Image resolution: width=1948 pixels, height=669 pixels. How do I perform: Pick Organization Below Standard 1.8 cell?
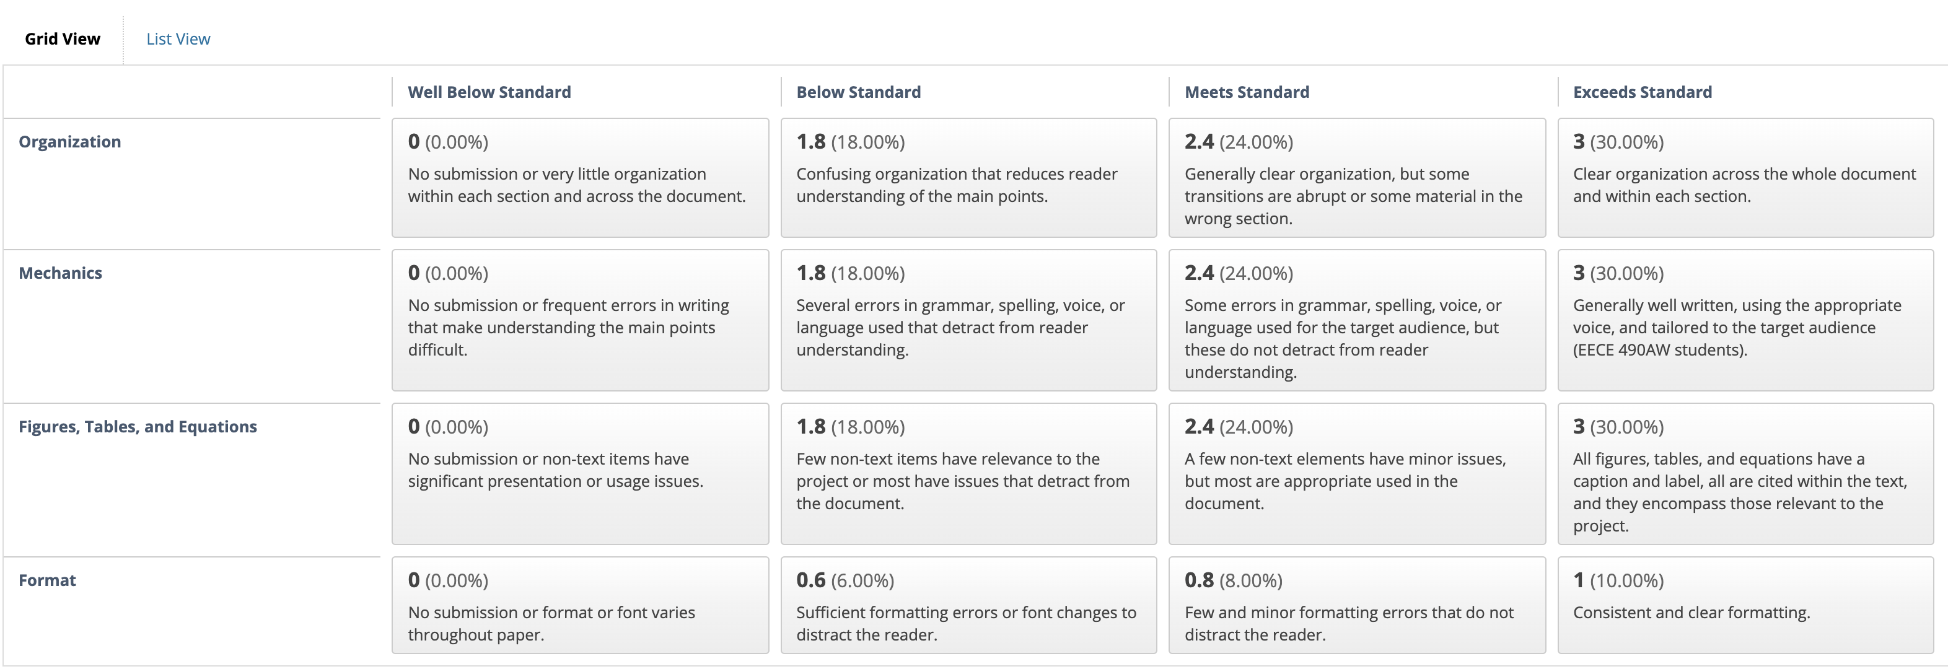tap(968, 178)
